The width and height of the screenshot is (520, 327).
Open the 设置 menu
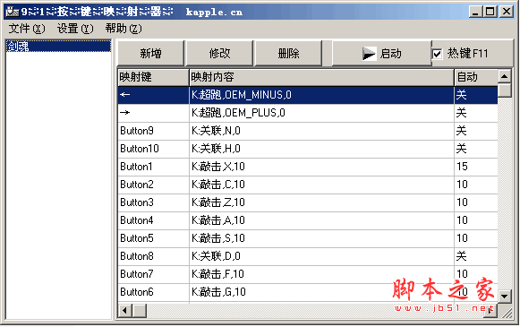[75, 29]
